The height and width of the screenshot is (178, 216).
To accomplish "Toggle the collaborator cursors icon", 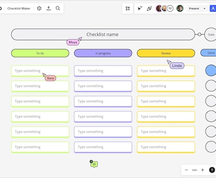I will pyautogui.click(x=140, y=8).
